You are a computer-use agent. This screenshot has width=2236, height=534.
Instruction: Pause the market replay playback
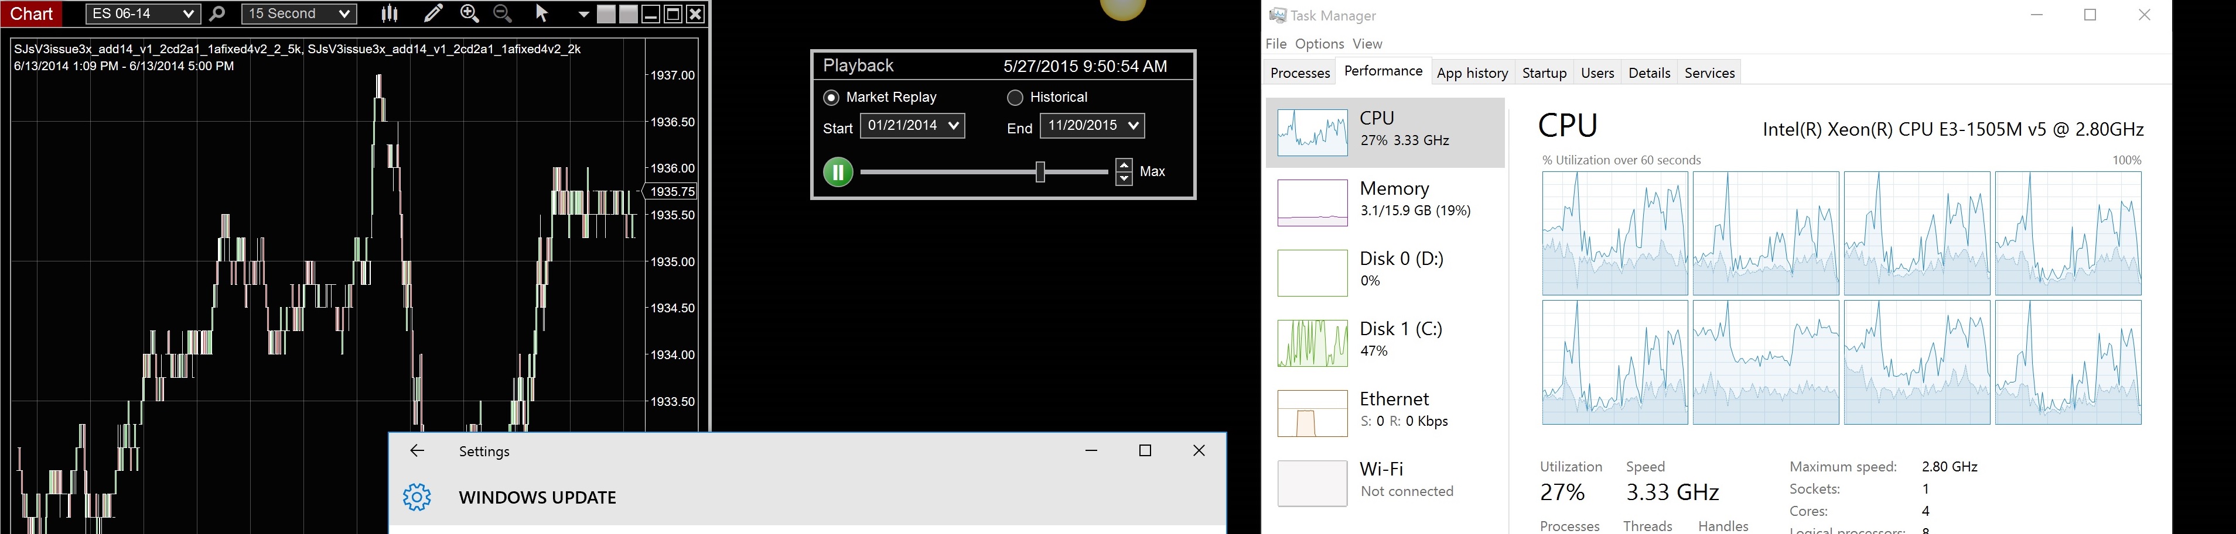tap(838, 171)
